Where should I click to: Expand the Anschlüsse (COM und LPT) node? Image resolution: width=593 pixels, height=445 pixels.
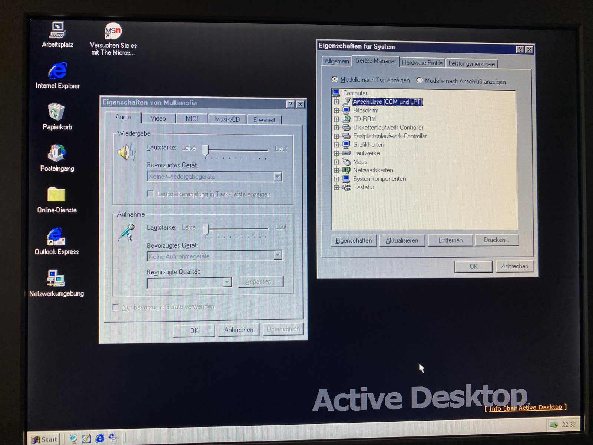click(x=337, y=102)
